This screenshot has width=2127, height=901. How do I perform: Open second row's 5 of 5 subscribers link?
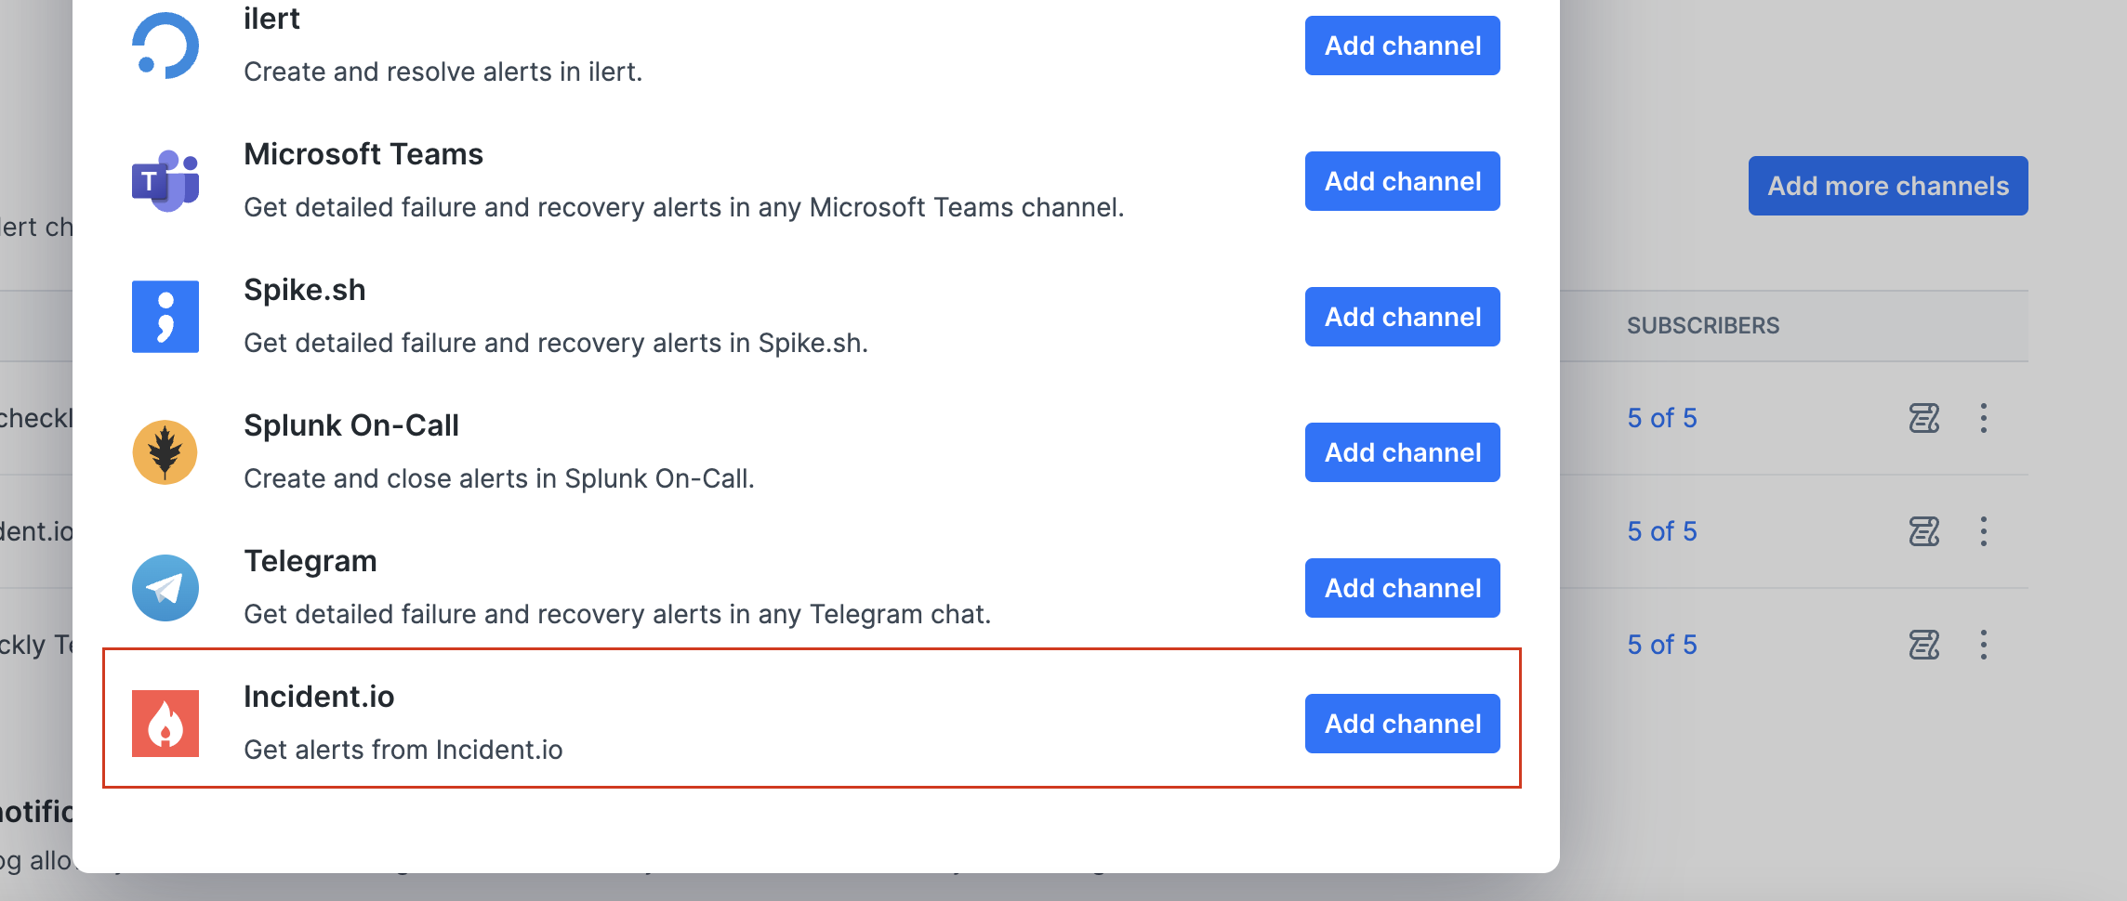[1662, 531]
